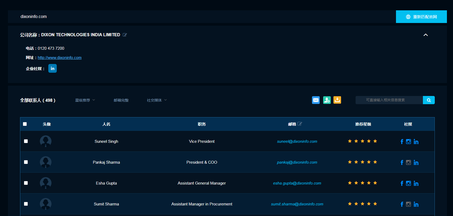The image size is (453, 216).
Task: Open the http://www.dixoninfo.com link
Action: (60, 58)
